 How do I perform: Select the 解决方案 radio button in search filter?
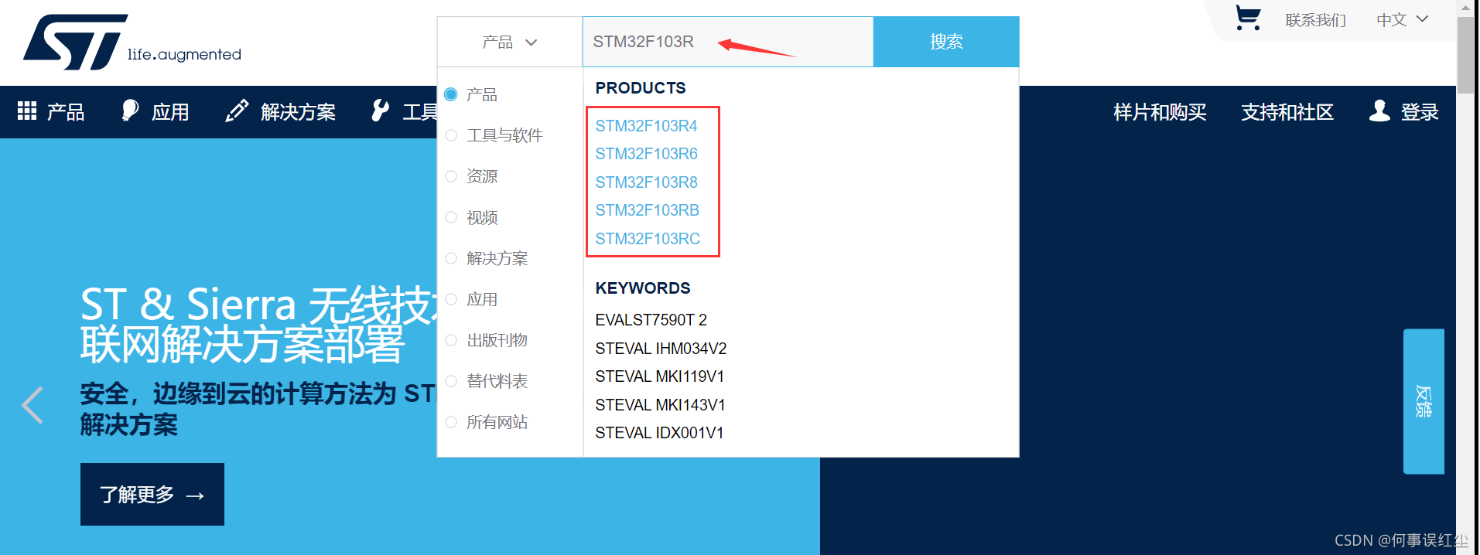coord(451,258)
